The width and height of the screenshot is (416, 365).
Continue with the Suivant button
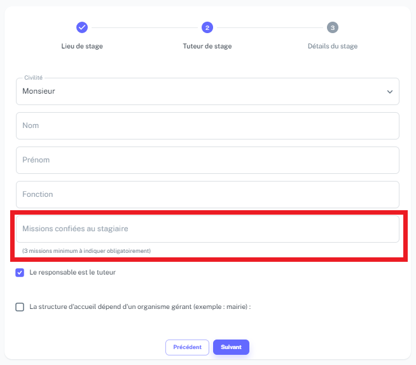[231, 347]
